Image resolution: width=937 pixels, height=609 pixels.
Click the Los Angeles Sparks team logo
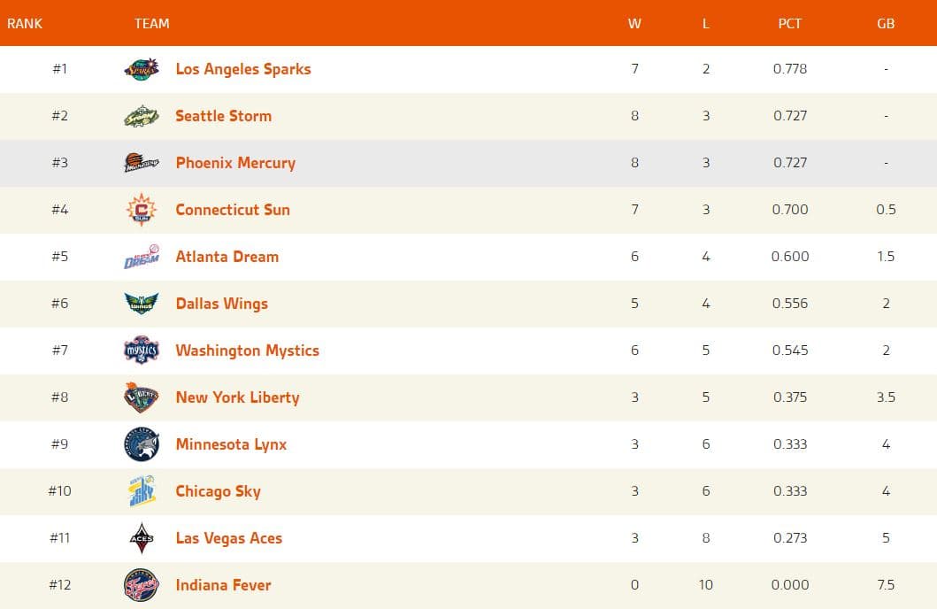click(141, 69)
